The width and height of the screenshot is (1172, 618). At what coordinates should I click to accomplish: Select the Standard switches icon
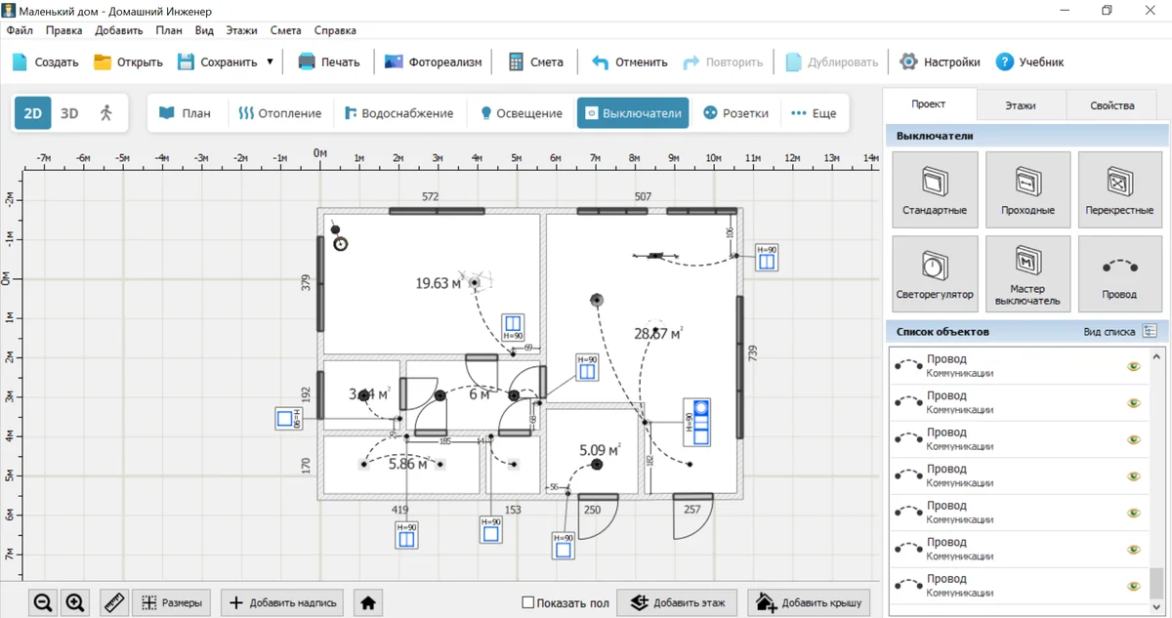click(x=935, y=189)
